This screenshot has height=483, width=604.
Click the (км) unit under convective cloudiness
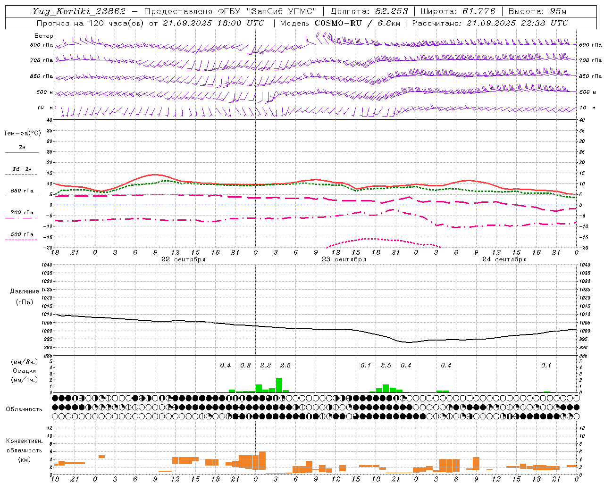click(x=24, y=459)
